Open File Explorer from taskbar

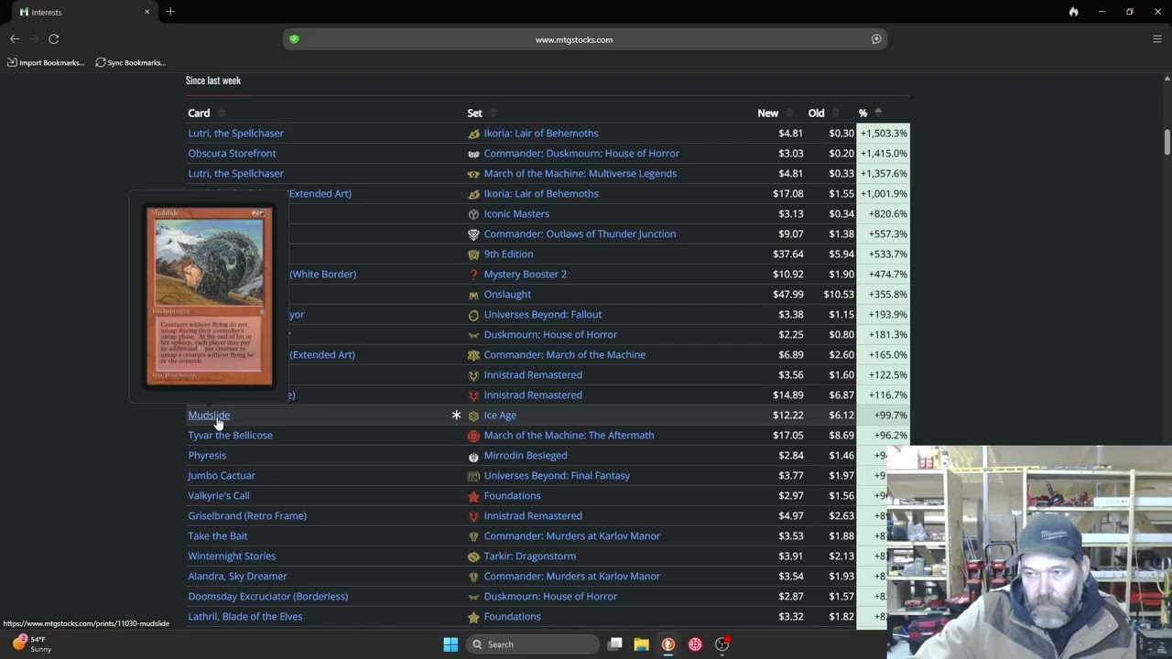point(641,644)
